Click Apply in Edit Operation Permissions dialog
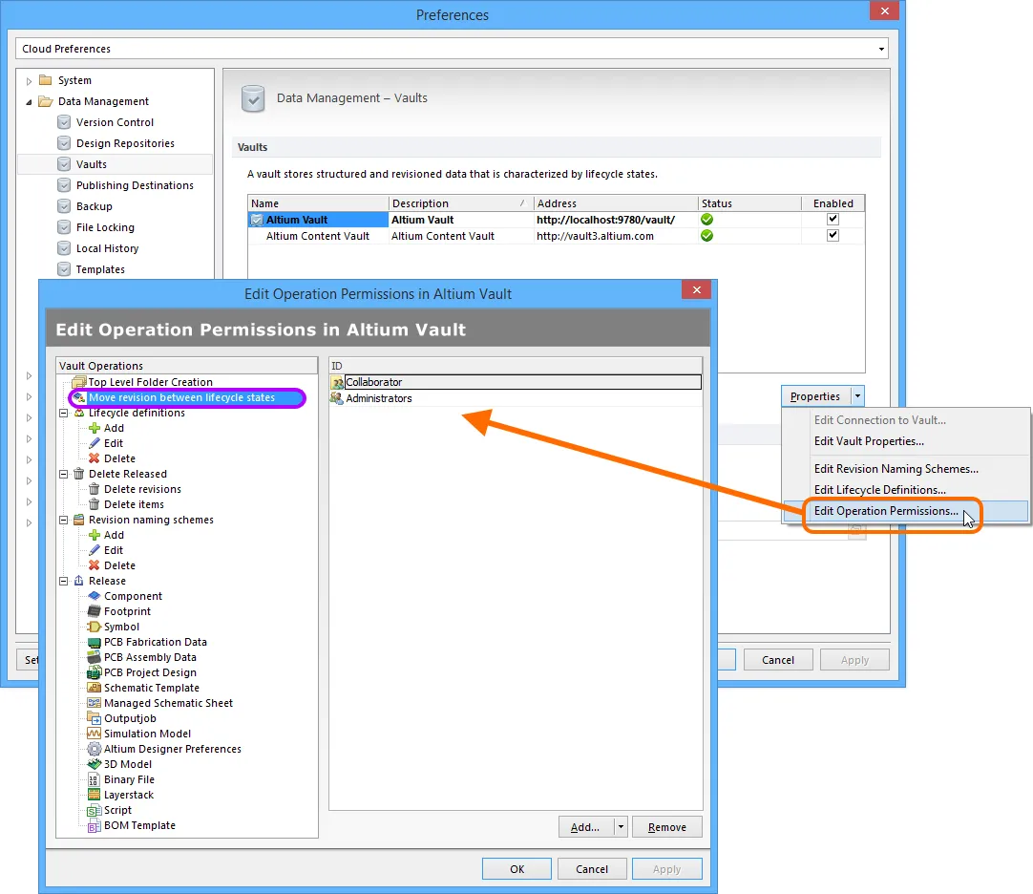 [666, 869]
